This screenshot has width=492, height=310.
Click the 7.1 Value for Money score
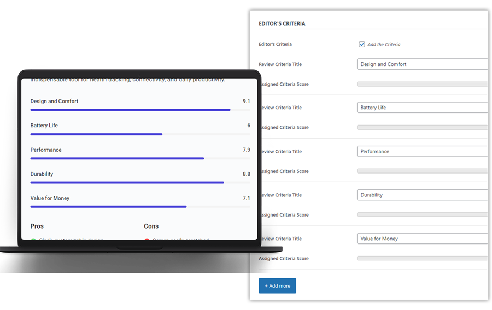247,198
